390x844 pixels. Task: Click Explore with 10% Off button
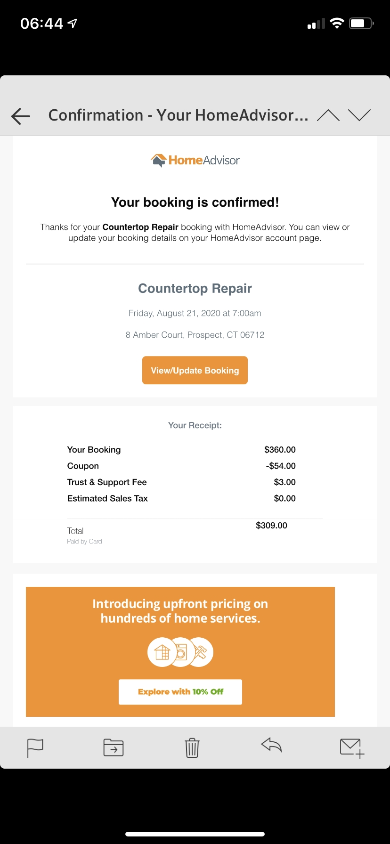click(x=180, y=692)
